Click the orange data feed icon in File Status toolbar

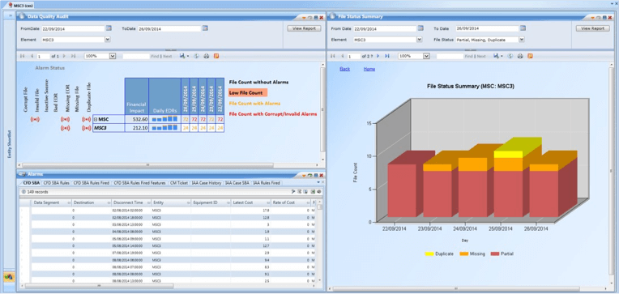530,56
